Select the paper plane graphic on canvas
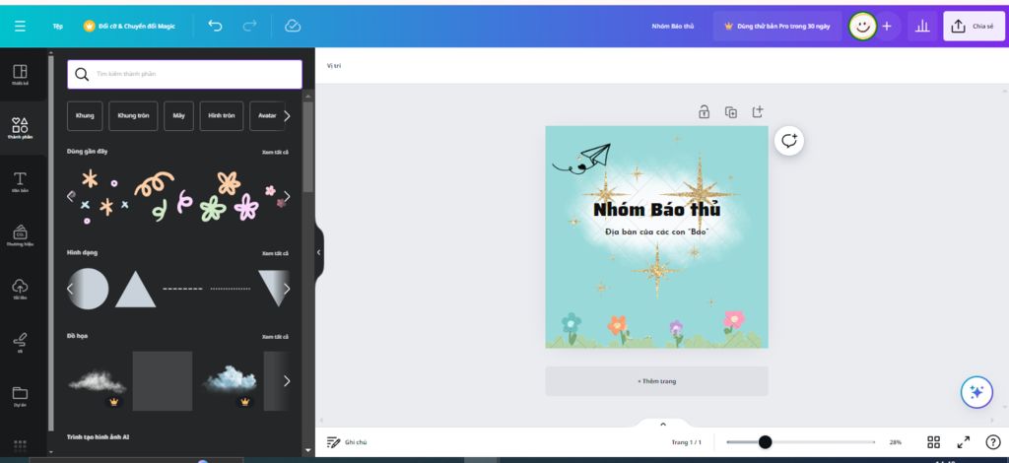The image size is (1009, 463). point(581,159)
